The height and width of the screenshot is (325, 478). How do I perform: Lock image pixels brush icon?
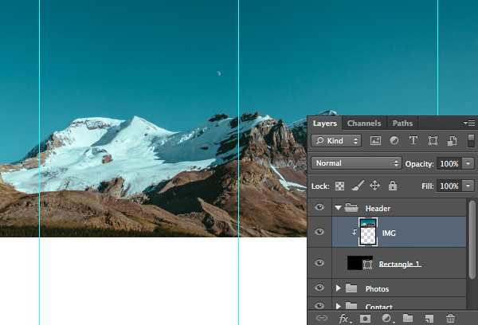pyautogui.click(x=357, y=186)
